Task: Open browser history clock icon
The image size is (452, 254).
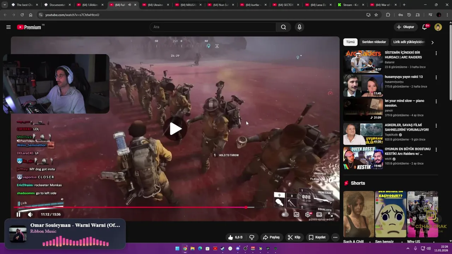Action: point(409,15)
